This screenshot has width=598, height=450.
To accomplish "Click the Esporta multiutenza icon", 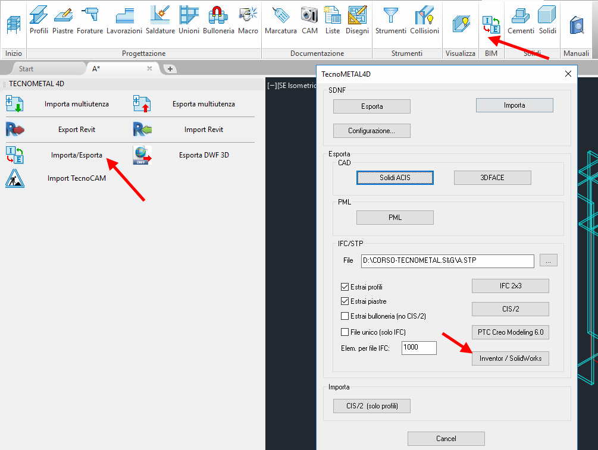I will [142, 104].
